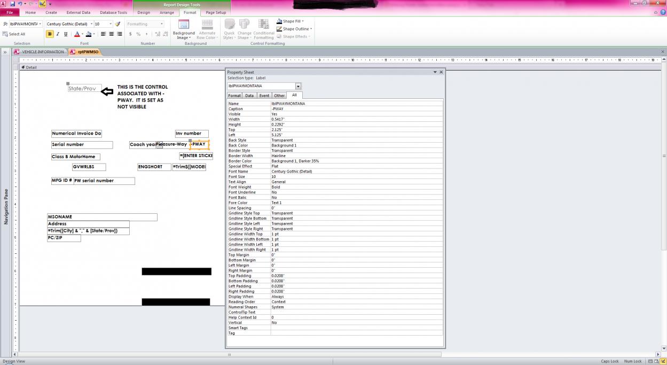
Task: Switch to Database Tools ribbon tab
Action: [x=114, y=12]
